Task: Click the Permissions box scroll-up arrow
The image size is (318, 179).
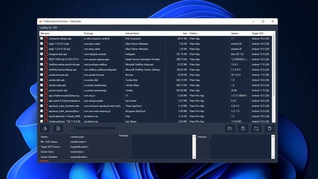Action: 194,137
